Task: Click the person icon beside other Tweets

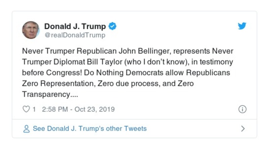Action: tap(26, 129)
